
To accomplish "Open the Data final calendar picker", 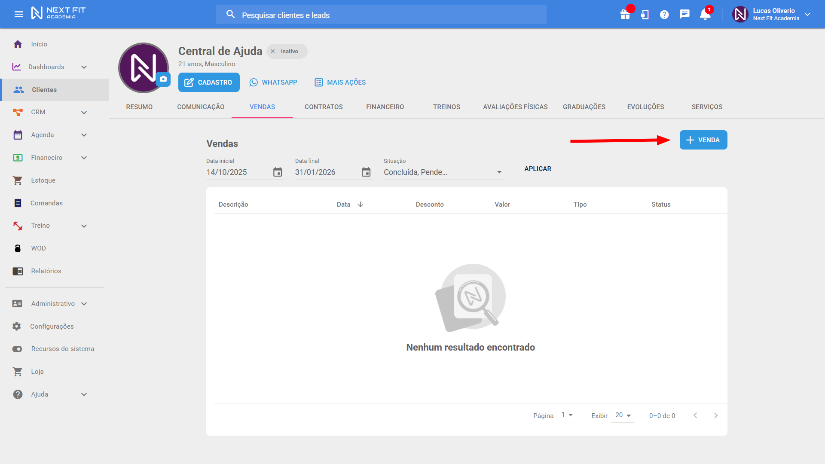I will 366,172.
